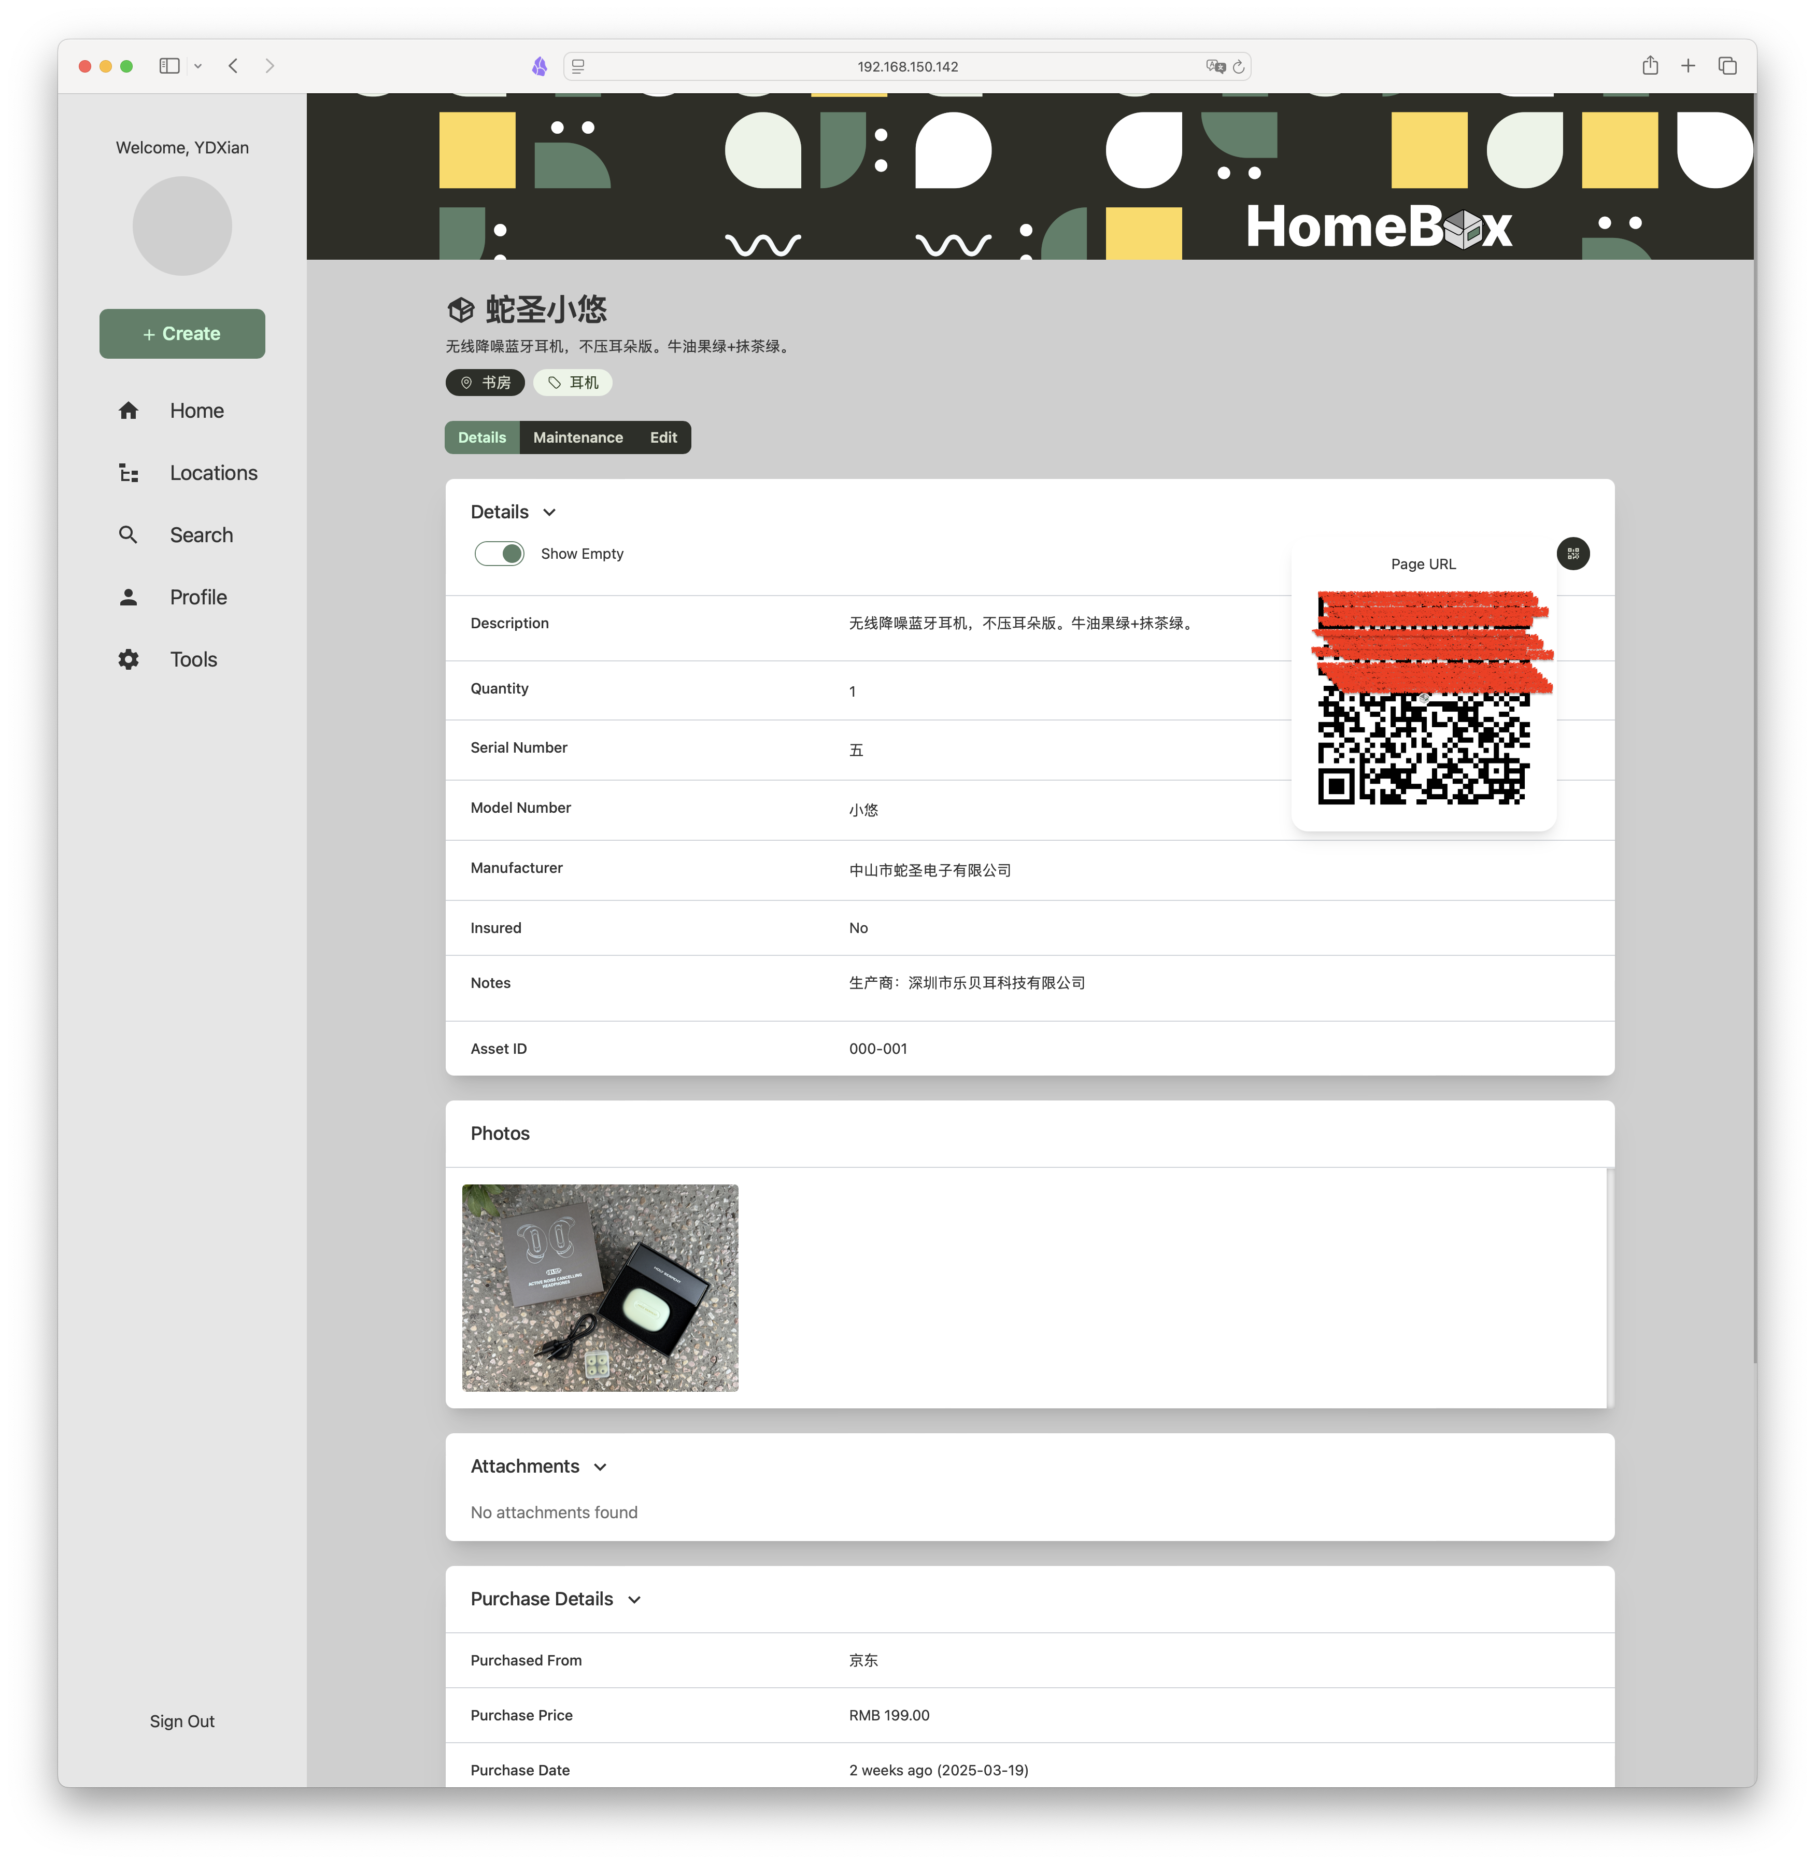This screenshot has width=1815, height=1864.
Task: Open a new tab with the plus icon
Action: (1688, 66)
